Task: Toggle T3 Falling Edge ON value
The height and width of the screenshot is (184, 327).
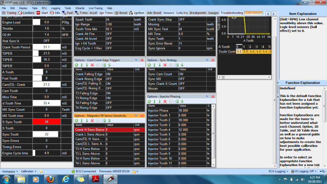Action: [x=119, y=93]
